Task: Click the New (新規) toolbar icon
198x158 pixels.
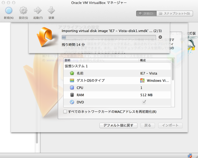Action: (x=9, y=11)
